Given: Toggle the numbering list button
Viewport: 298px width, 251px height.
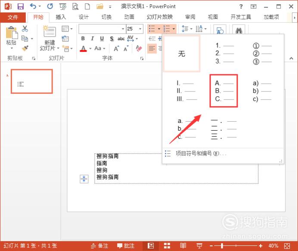Looking at the screenshot, I should [167, 29].
